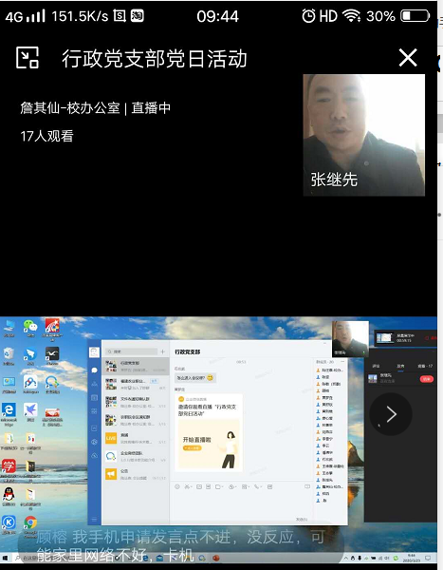Click the plus icon beside the search box
The width and height of the screenshot is (443, 570).
(162, 351)
